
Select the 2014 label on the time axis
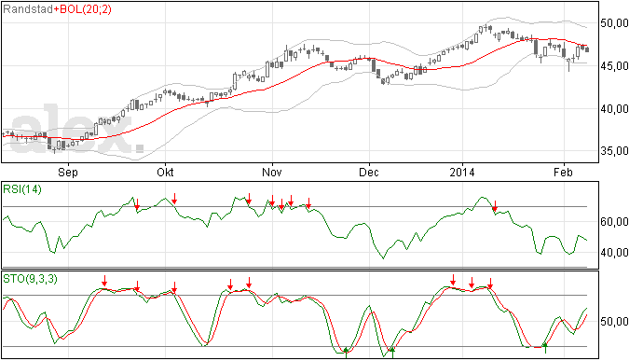pos(461,172)
